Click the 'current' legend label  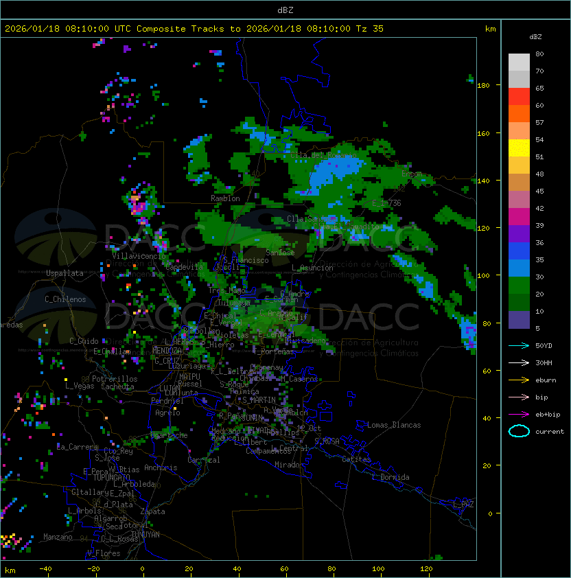click(550, 432)
